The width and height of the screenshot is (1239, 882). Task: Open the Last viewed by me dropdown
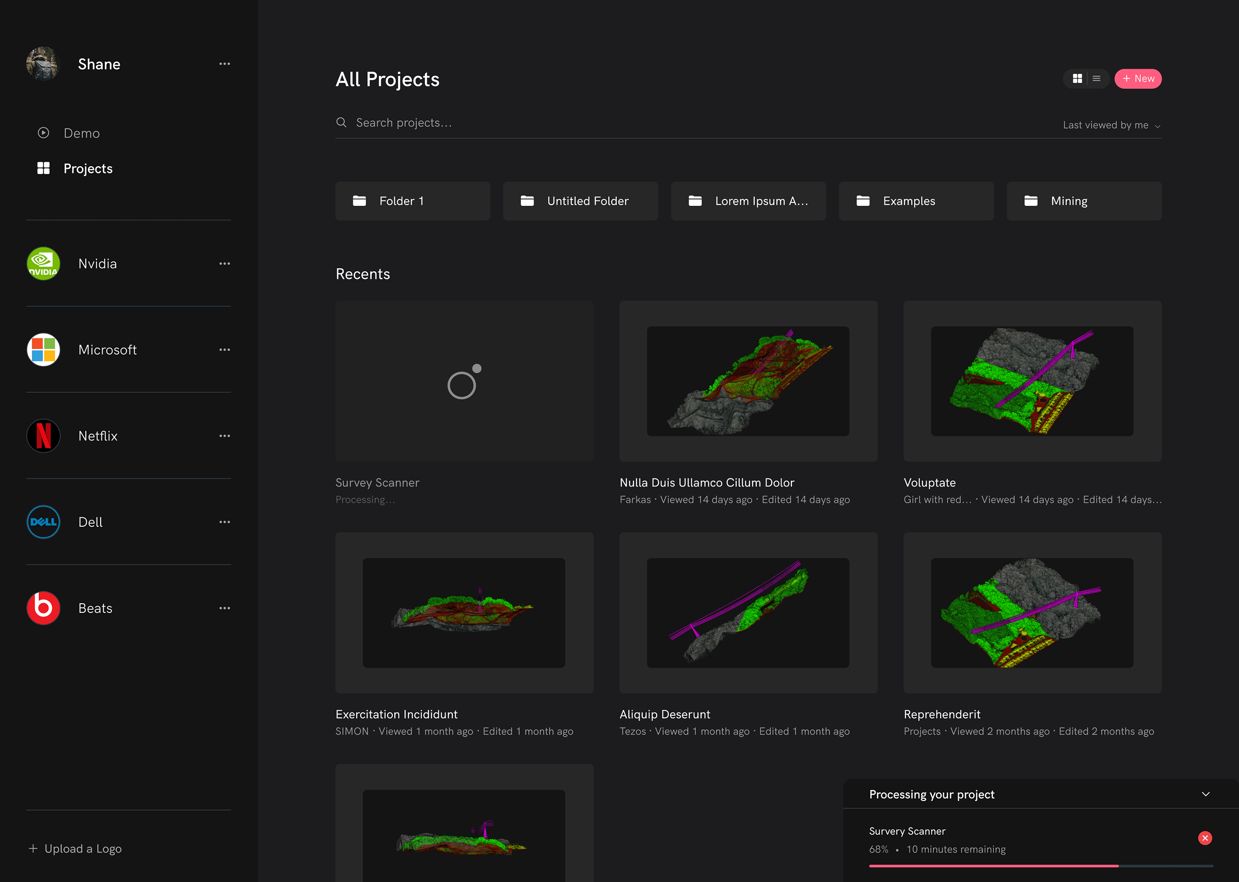pyautogui.click(x=1111, y=125)
